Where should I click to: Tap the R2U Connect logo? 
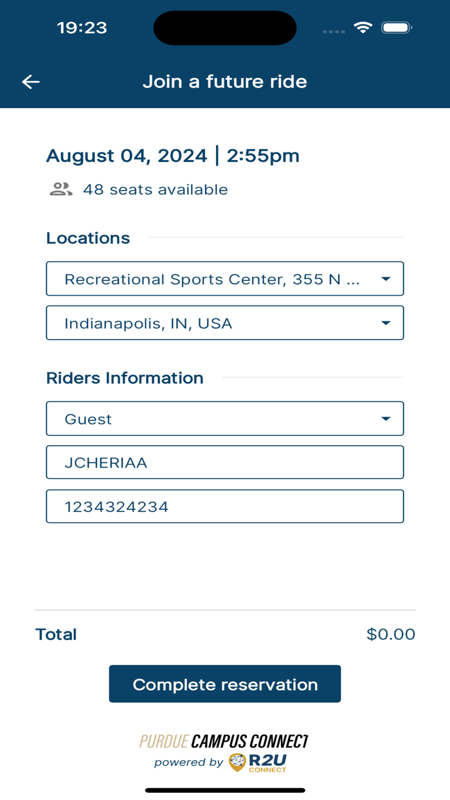click(x=258, y=762)
